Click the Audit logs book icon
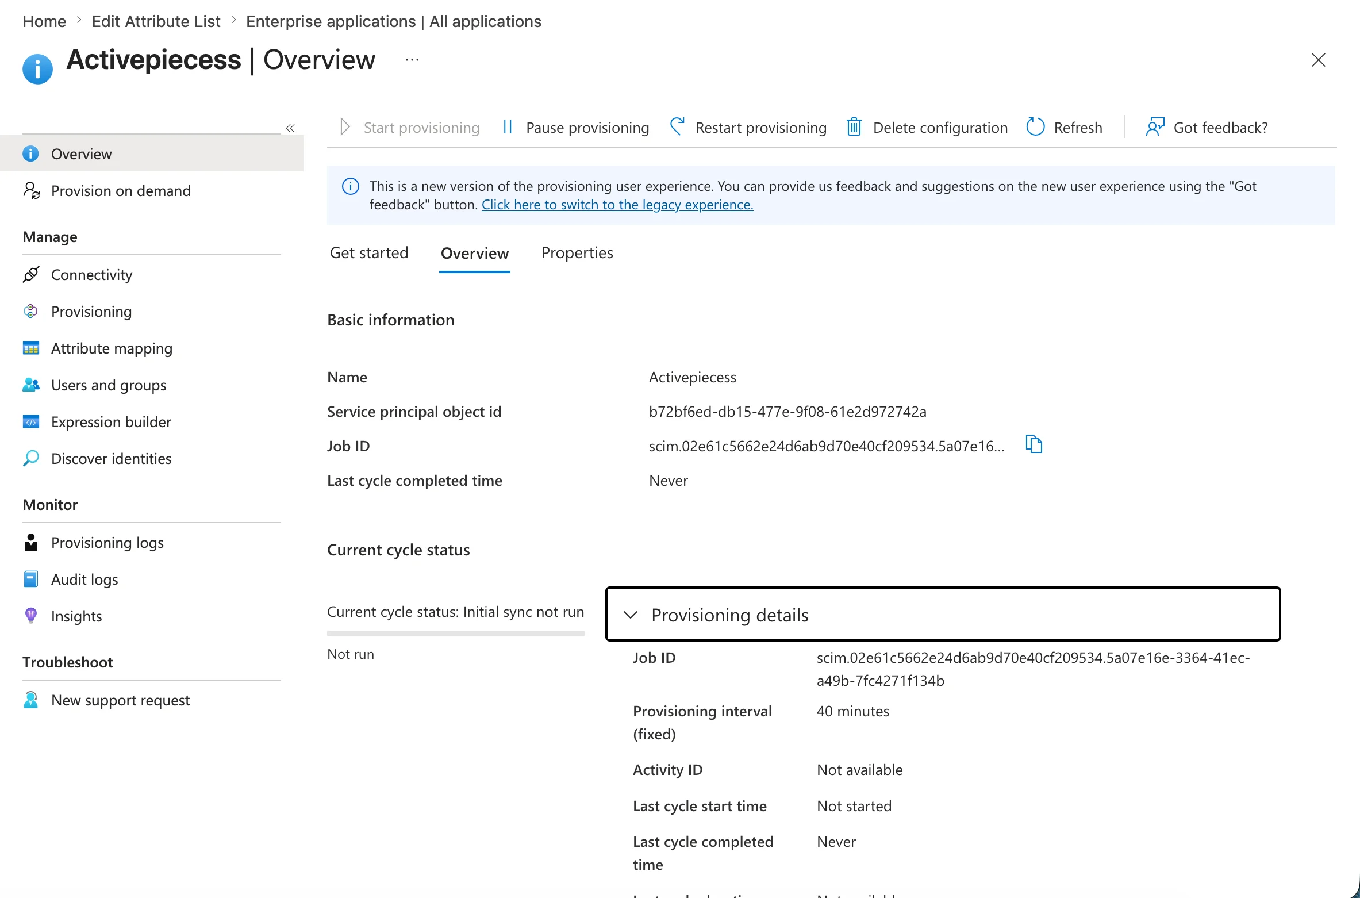 point(31,579)
